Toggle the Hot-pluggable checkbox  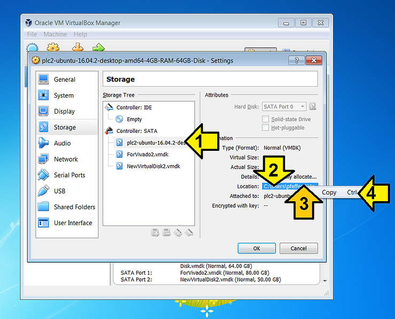point(266,127)
